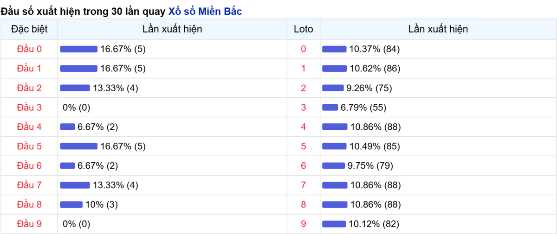Click the Đầu 8 10% bar

tap(71, 205)
